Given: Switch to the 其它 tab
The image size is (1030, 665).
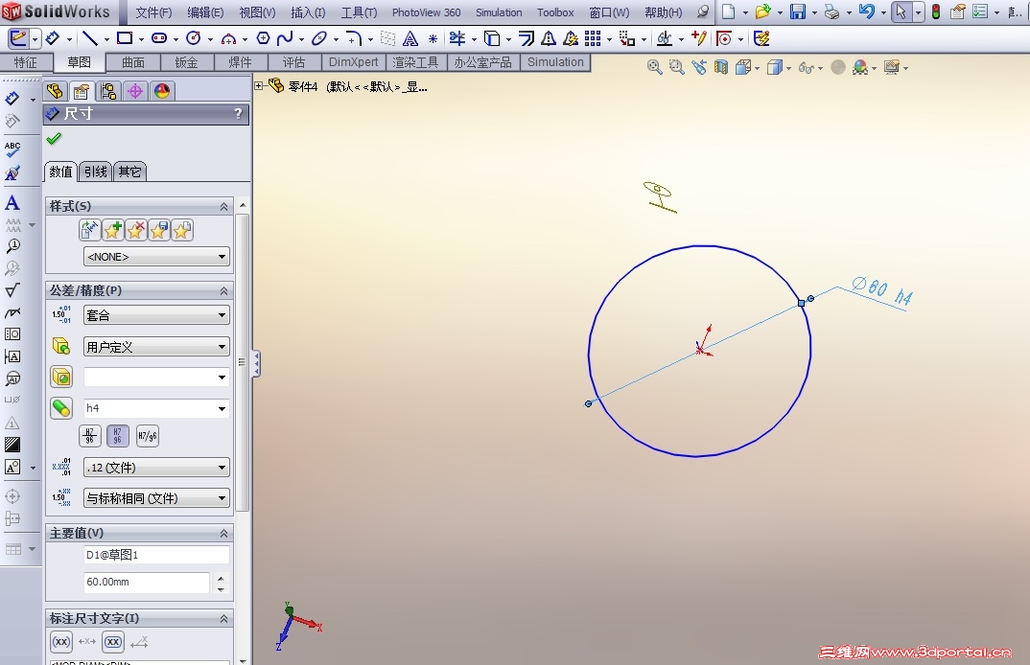Looking at the screenshot, I should tap(129, 172).
